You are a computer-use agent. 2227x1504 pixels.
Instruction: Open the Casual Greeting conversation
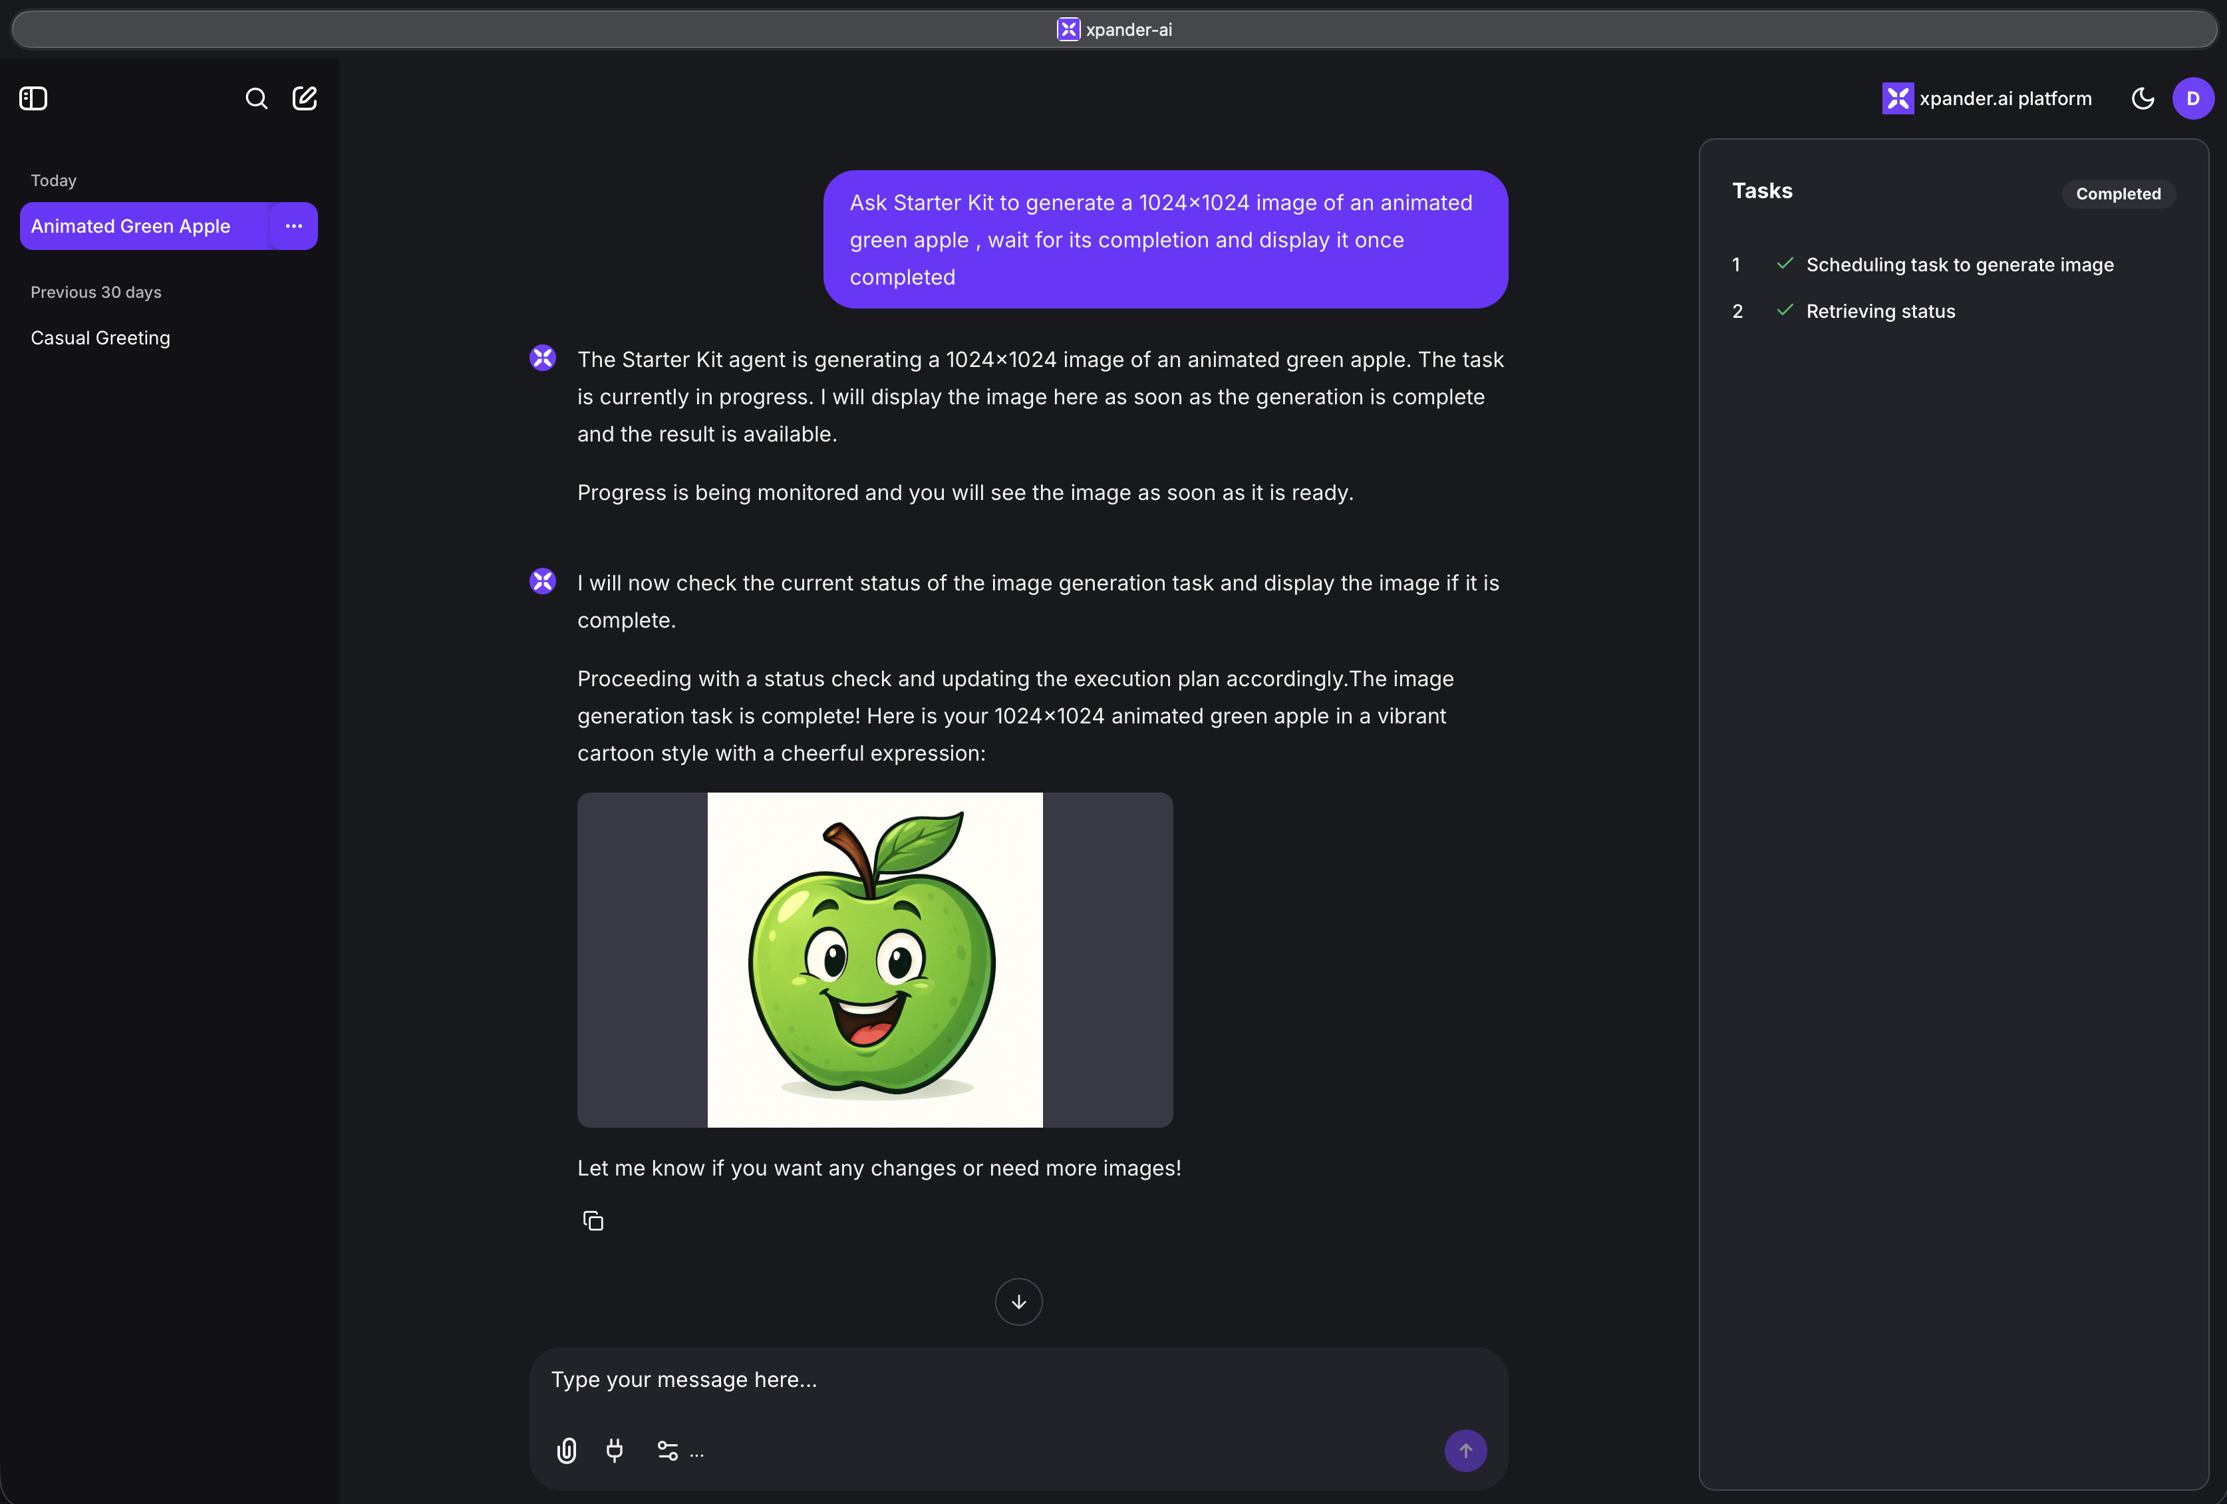(x=100, y=338)
